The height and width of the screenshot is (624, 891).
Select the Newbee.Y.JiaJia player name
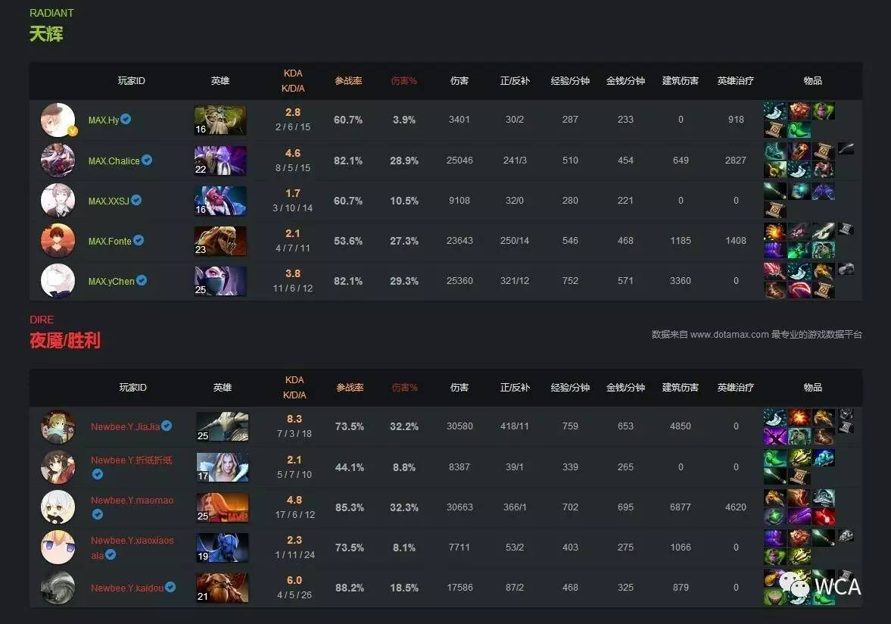[125, 427]
